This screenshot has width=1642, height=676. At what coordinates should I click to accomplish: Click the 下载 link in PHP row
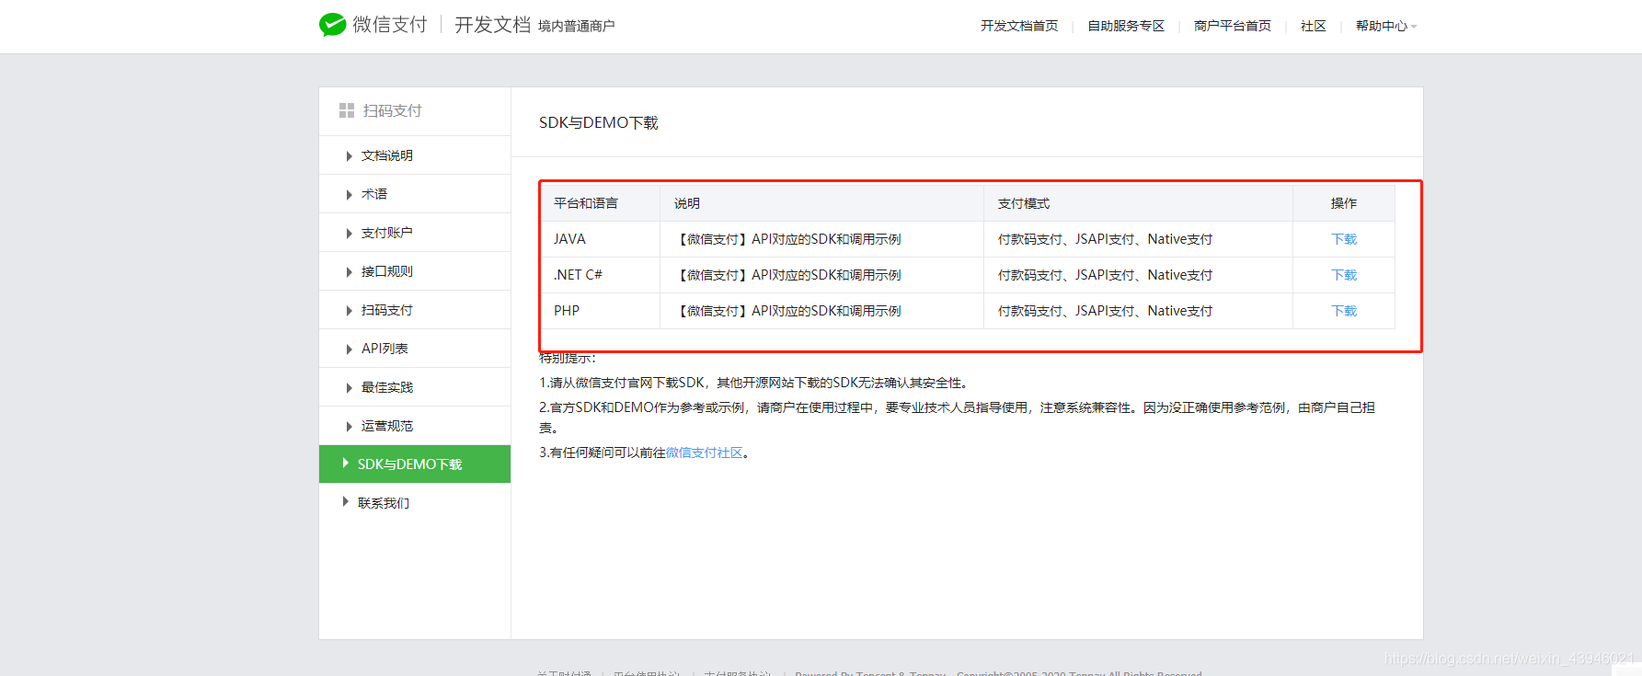1344,311
